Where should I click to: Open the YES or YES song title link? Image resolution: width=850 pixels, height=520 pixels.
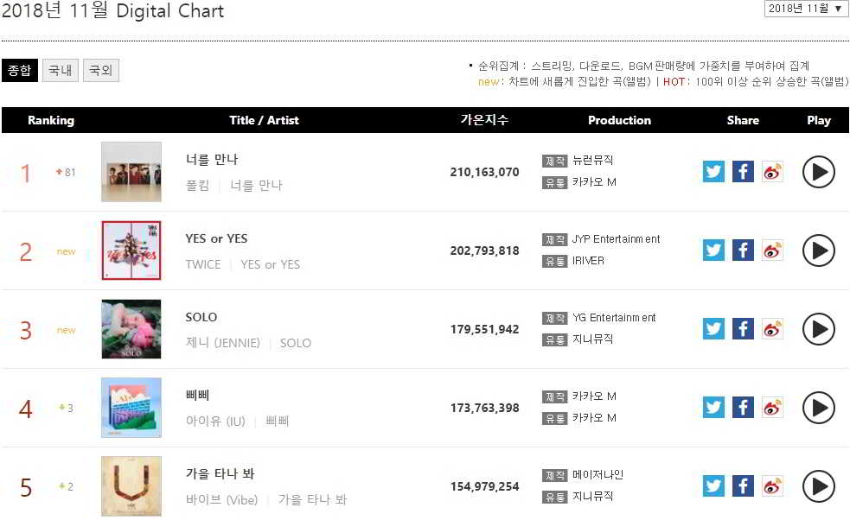click(216, 238)
